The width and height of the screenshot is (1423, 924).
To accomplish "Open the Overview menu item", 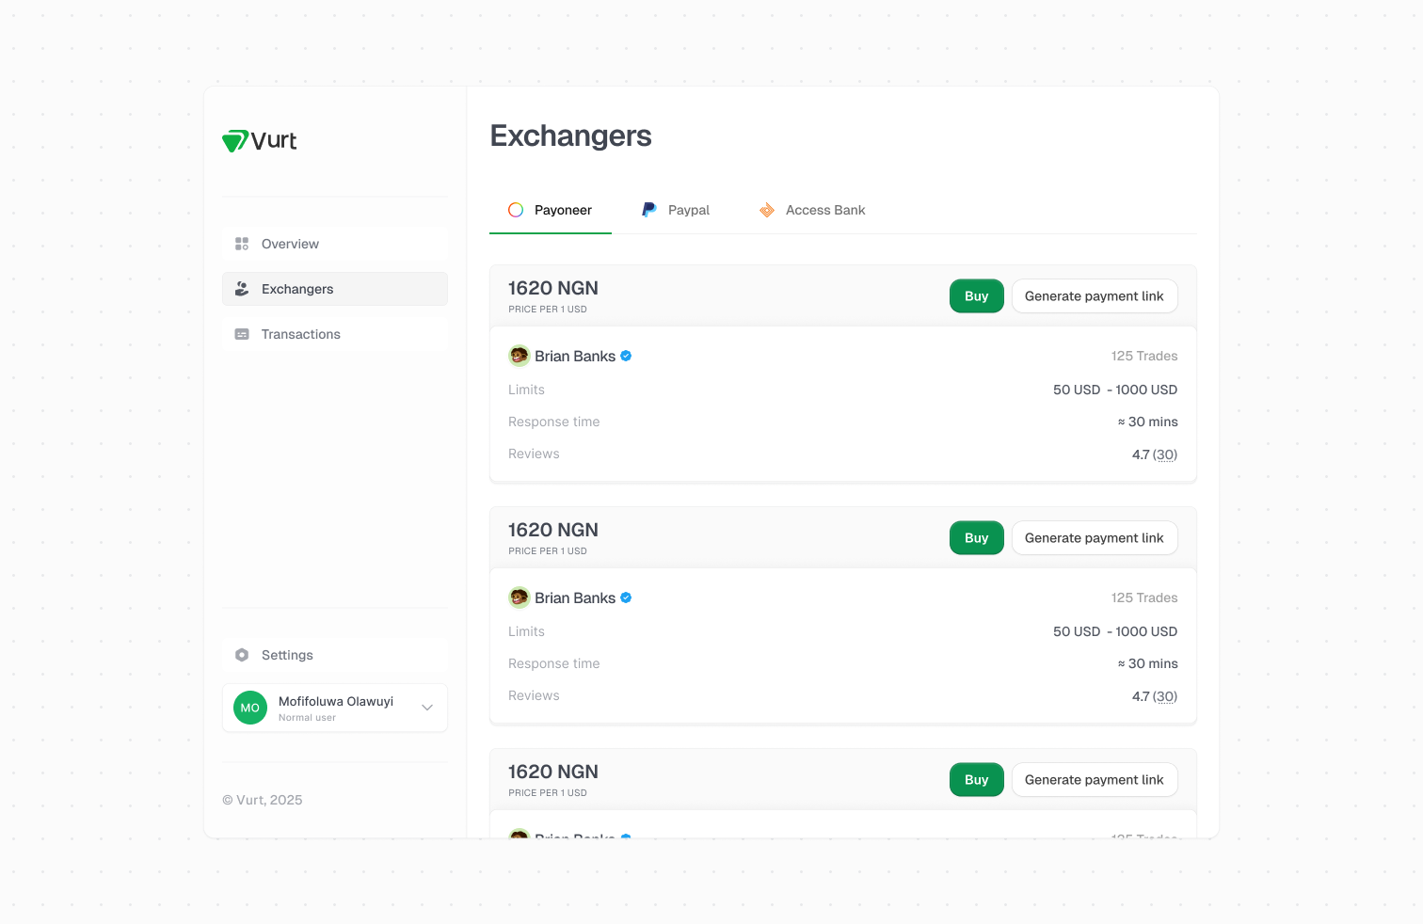I will click(x=335, y=244).
